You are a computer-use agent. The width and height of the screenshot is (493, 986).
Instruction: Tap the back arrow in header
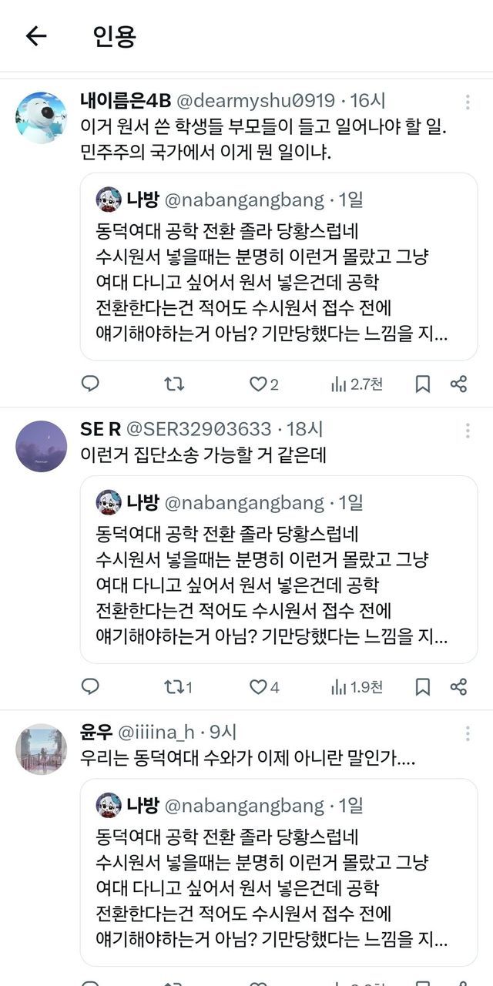click(36, 36)
